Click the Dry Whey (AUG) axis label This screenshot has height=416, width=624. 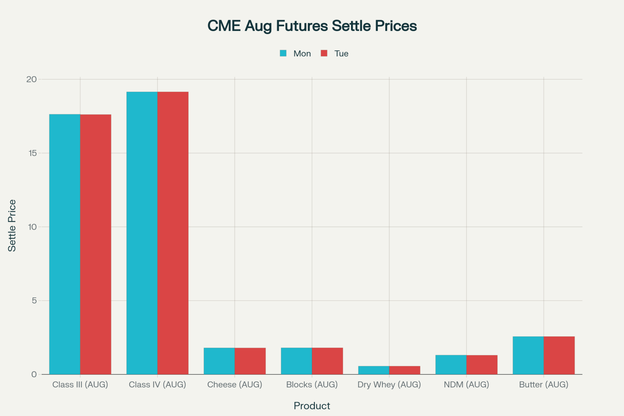(x=389, y=384)
